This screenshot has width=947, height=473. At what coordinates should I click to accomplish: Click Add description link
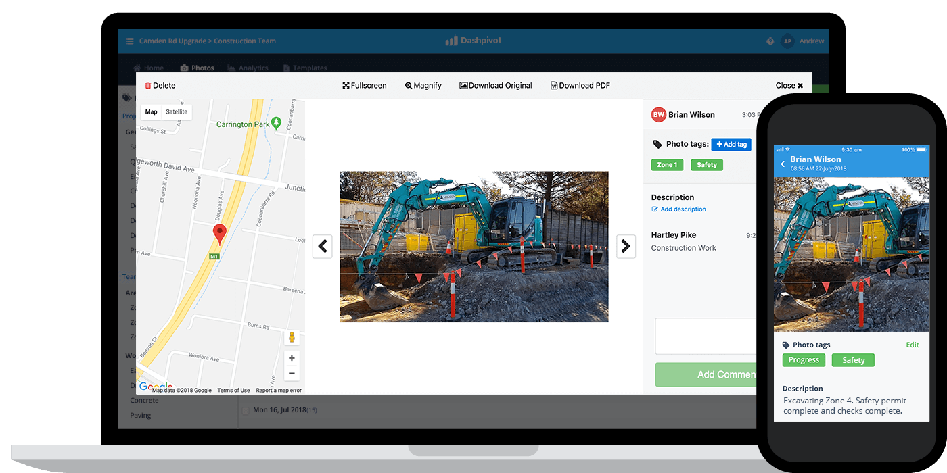679,209
